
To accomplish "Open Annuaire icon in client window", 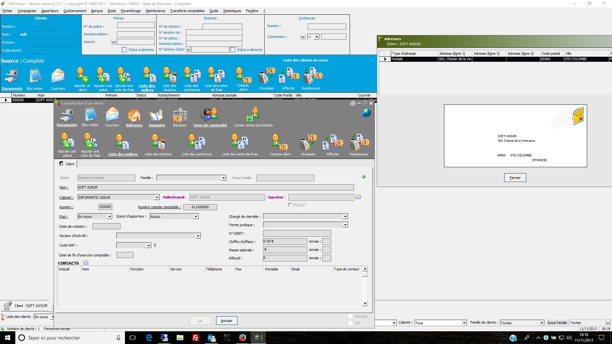I will coord(157,118).
